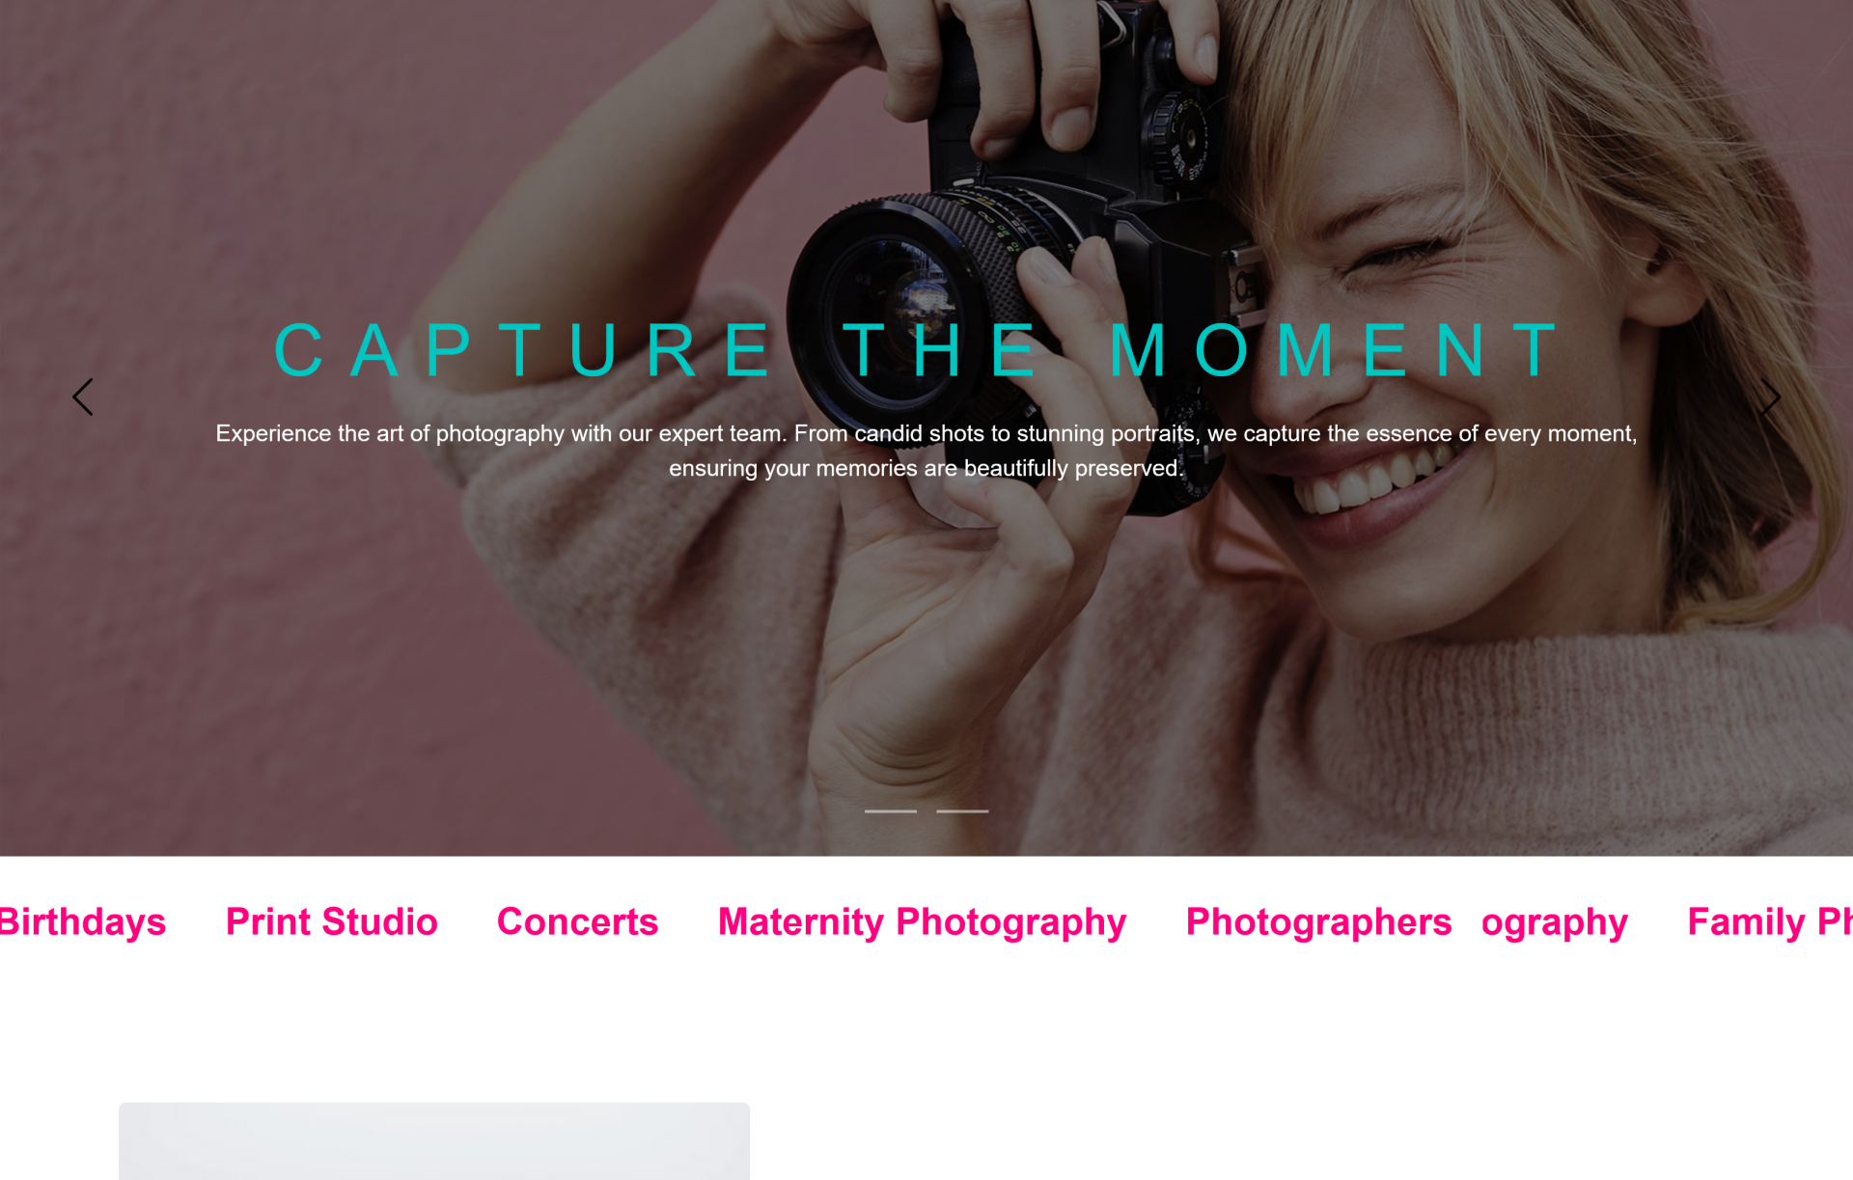Open the Print Studio category
Image resolution: width=1853 pixels, height=1180 pixels.
click(331, 921)
